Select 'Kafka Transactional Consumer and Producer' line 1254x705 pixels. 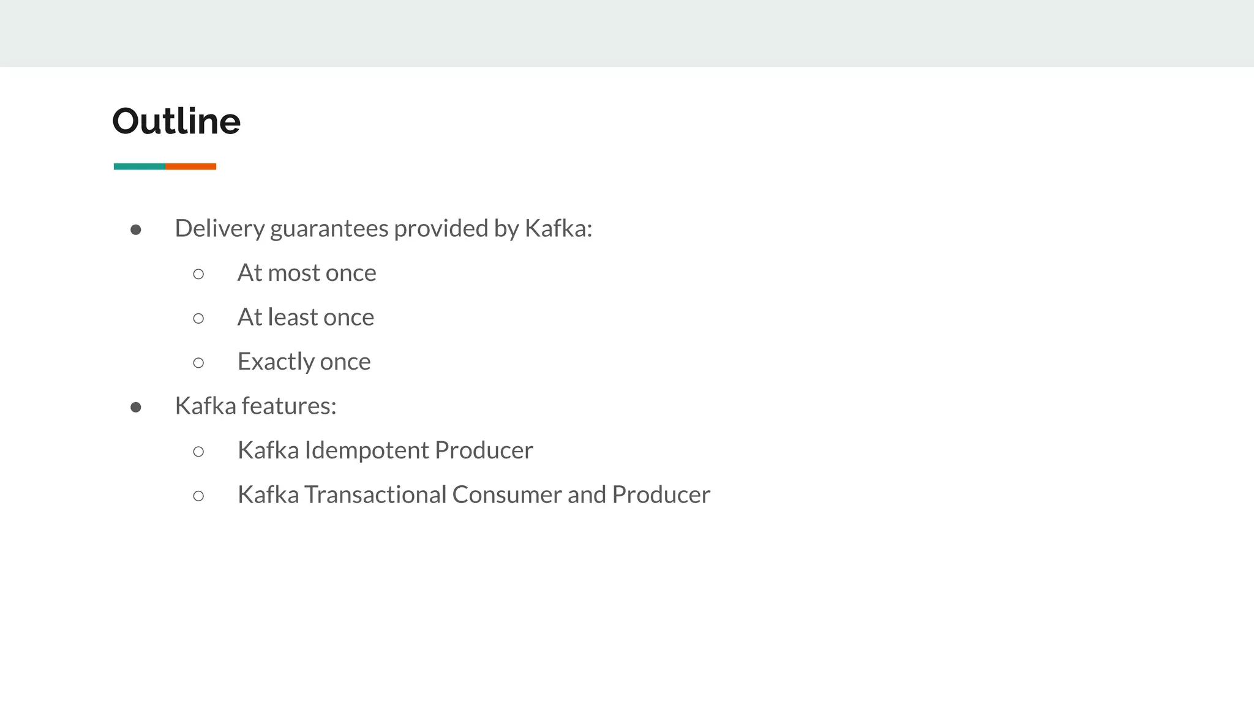click(473, 494)
